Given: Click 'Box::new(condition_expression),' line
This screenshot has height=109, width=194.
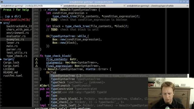Looking at the screenshot, I should [77, 40].
